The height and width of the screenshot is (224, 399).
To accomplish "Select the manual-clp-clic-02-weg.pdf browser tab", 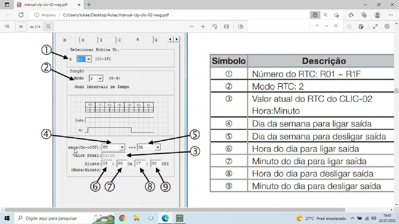I will coord(48,5).
